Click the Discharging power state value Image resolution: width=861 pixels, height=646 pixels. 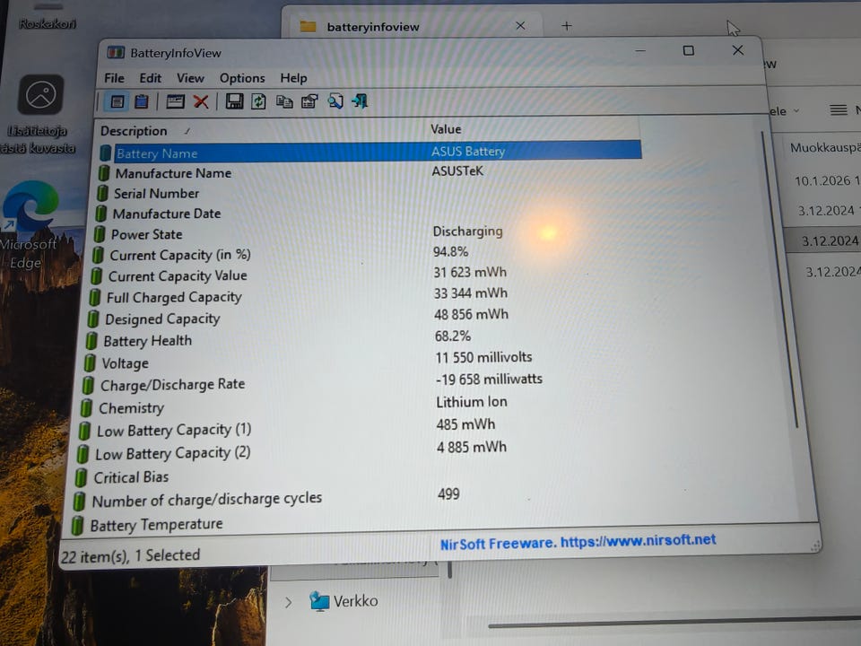[467, 231]
